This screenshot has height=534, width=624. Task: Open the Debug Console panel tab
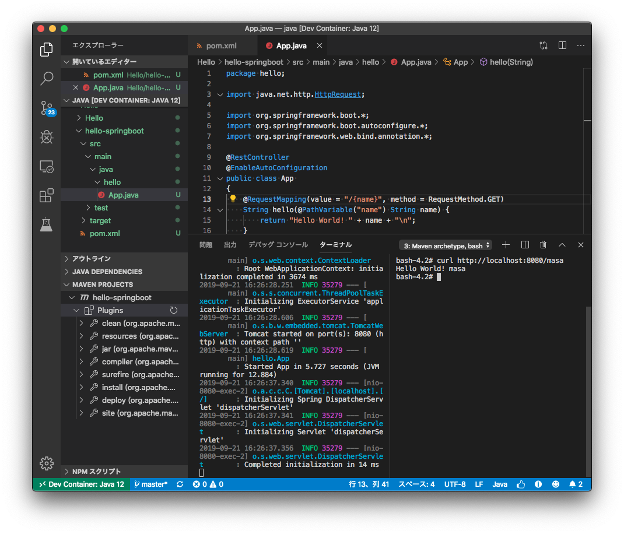tap(278, 245)
